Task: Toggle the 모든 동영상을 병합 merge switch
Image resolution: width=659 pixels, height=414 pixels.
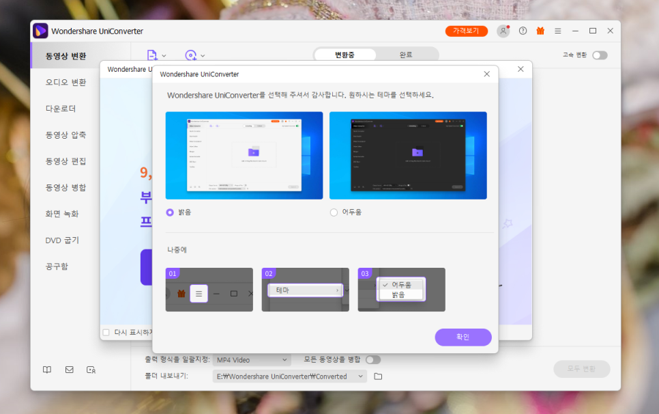Action: (x=372, y=360)
